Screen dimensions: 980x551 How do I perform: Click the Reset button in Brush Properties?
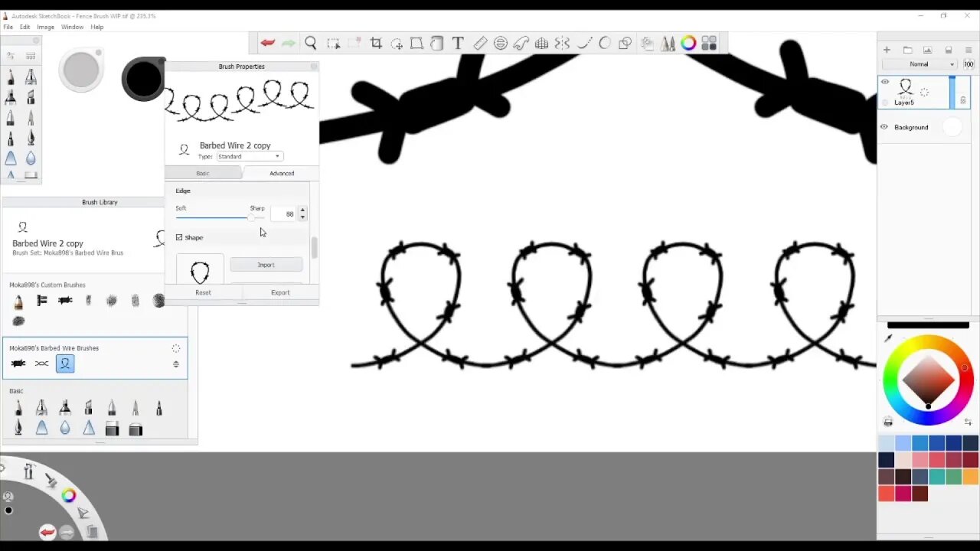(x=203, y=292)
